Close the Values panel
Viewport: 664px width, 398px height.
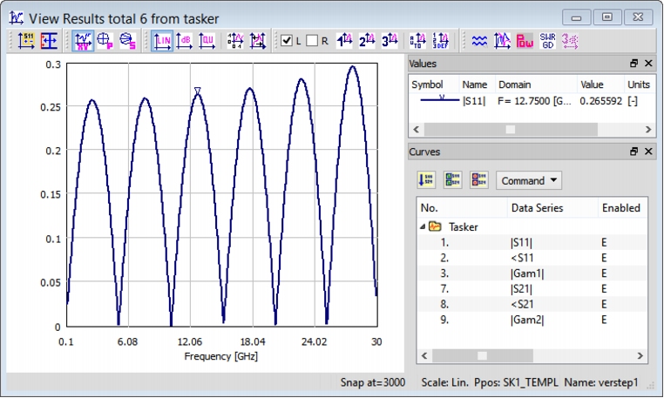pos(648,63)
